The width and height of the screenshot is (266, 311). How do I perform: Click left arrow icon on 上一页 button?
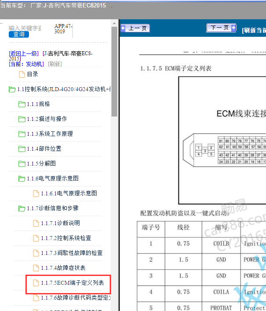click(x=123, y=28)
